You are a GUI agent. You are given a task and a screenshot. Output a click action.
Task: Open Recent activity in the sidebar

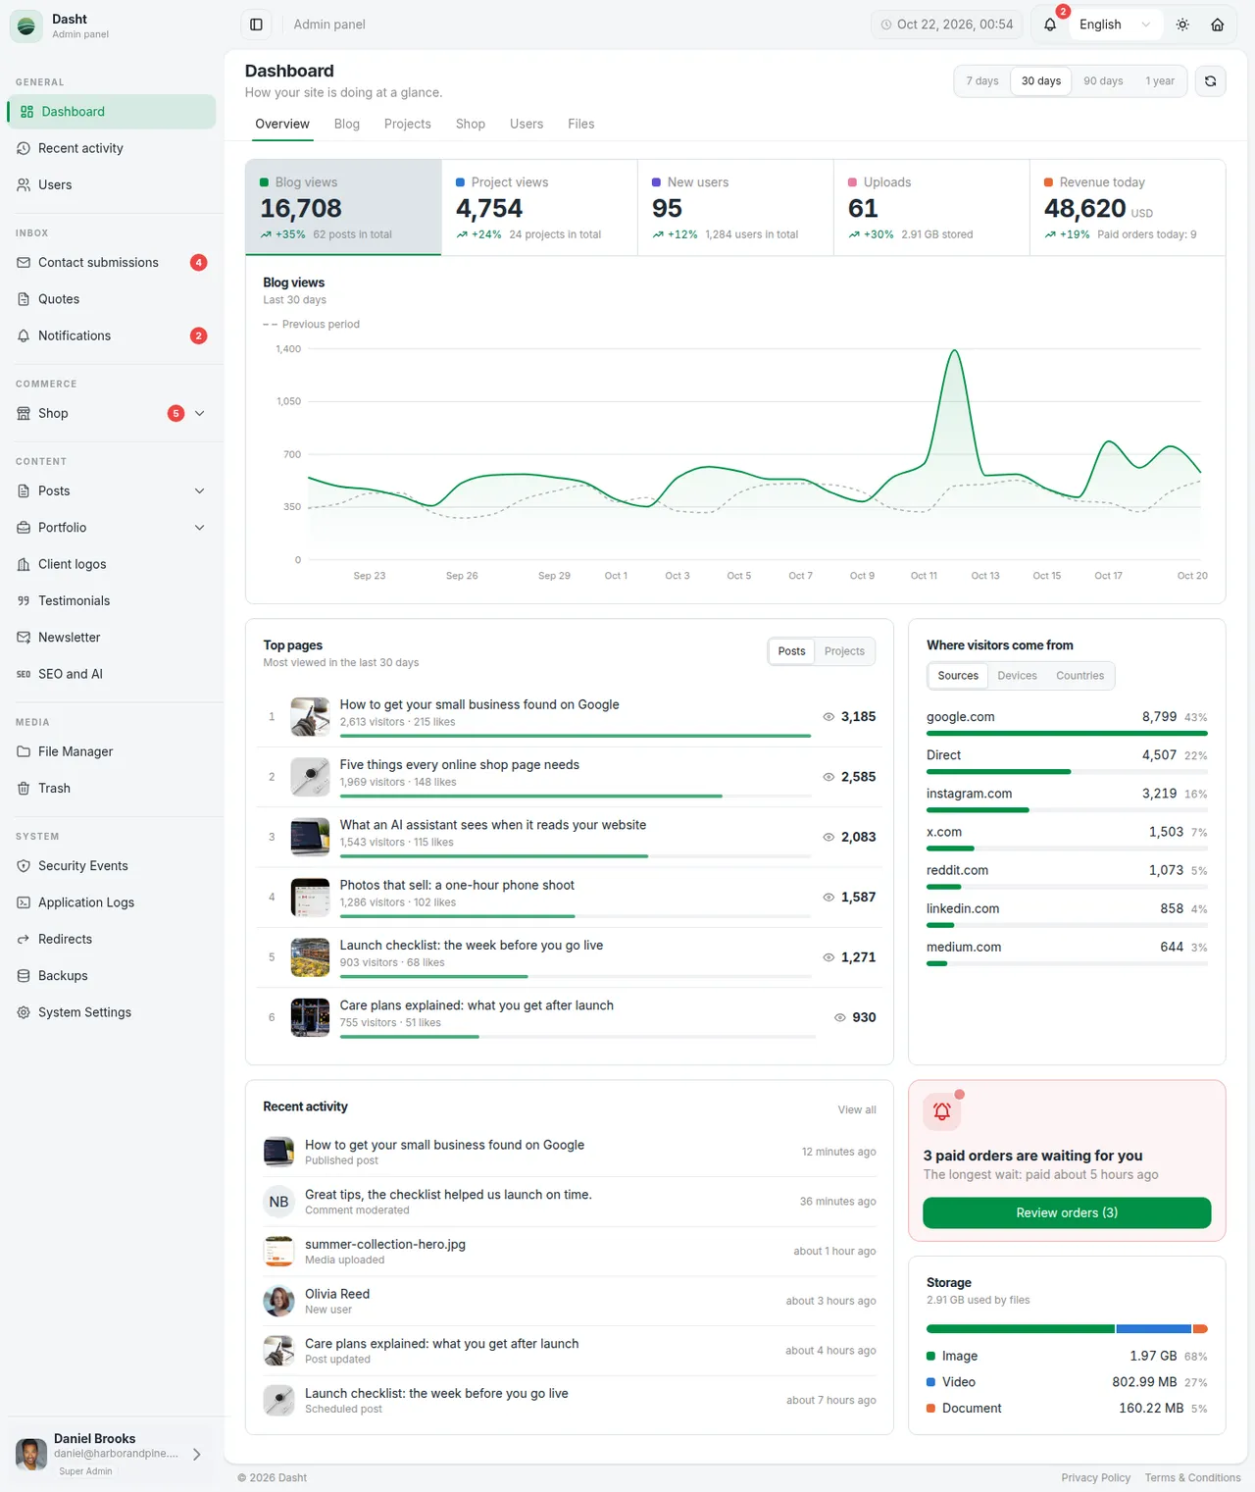pyautogui.click(x=112, y=148)
